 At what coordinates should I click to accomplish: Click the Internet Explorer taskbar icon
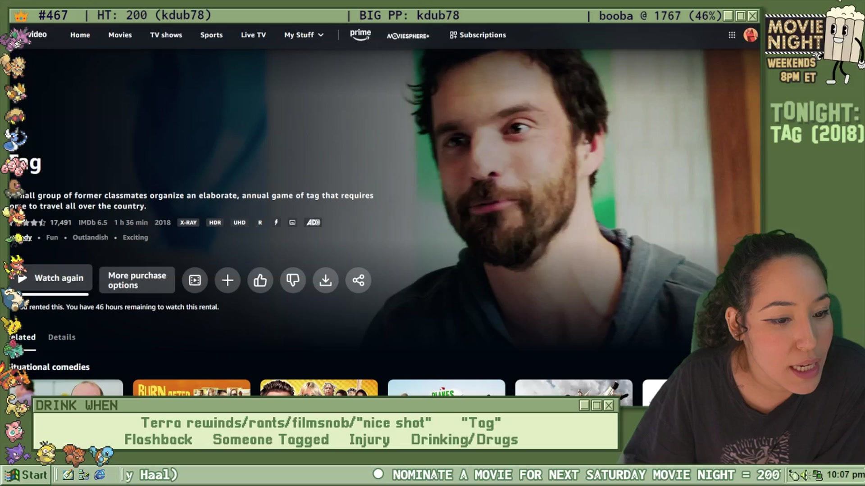pyautogui.click(x=100, y=475)
